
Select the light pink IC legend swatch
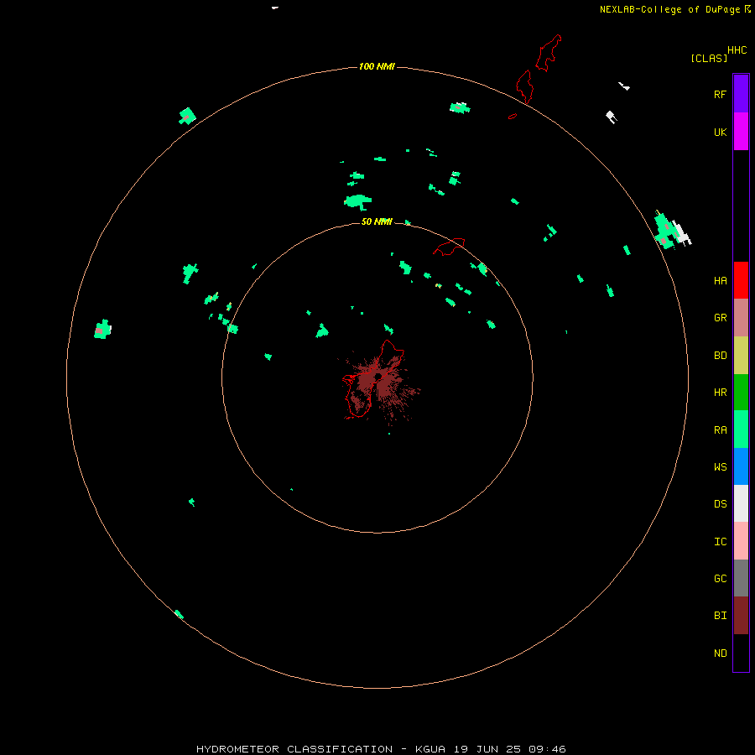click(x=741, y=541)
